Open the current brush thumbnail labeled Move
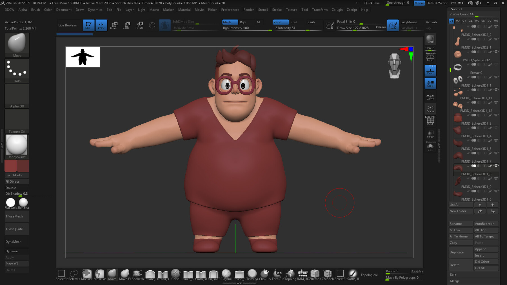This screenshot has height=285, width=507. point(17,45)
